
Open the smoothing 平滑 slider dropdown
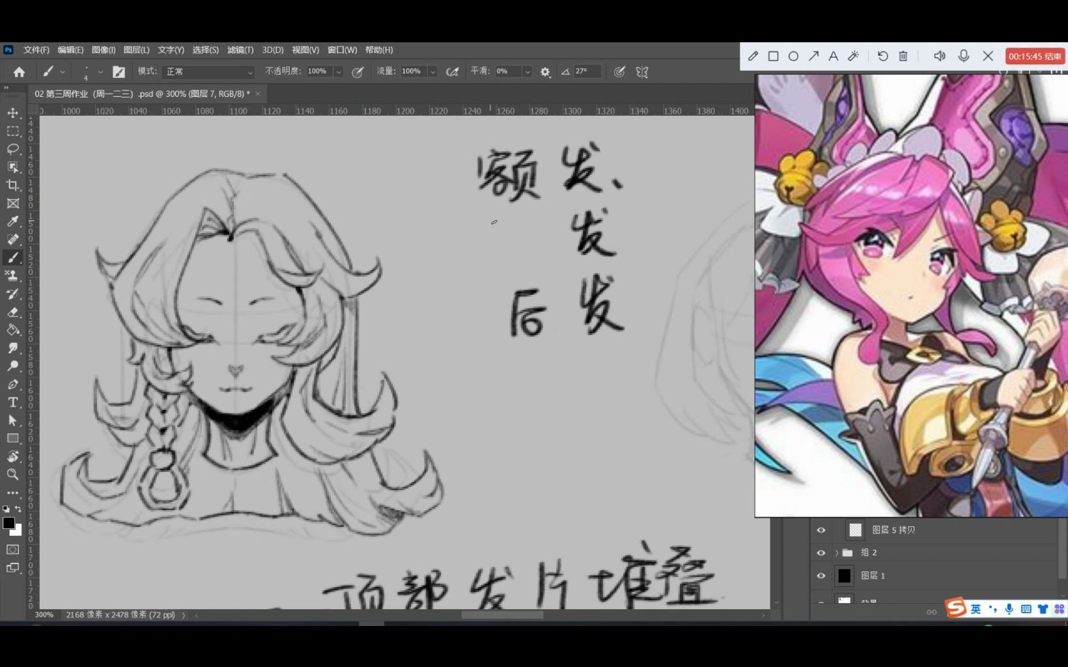point(527,72)
